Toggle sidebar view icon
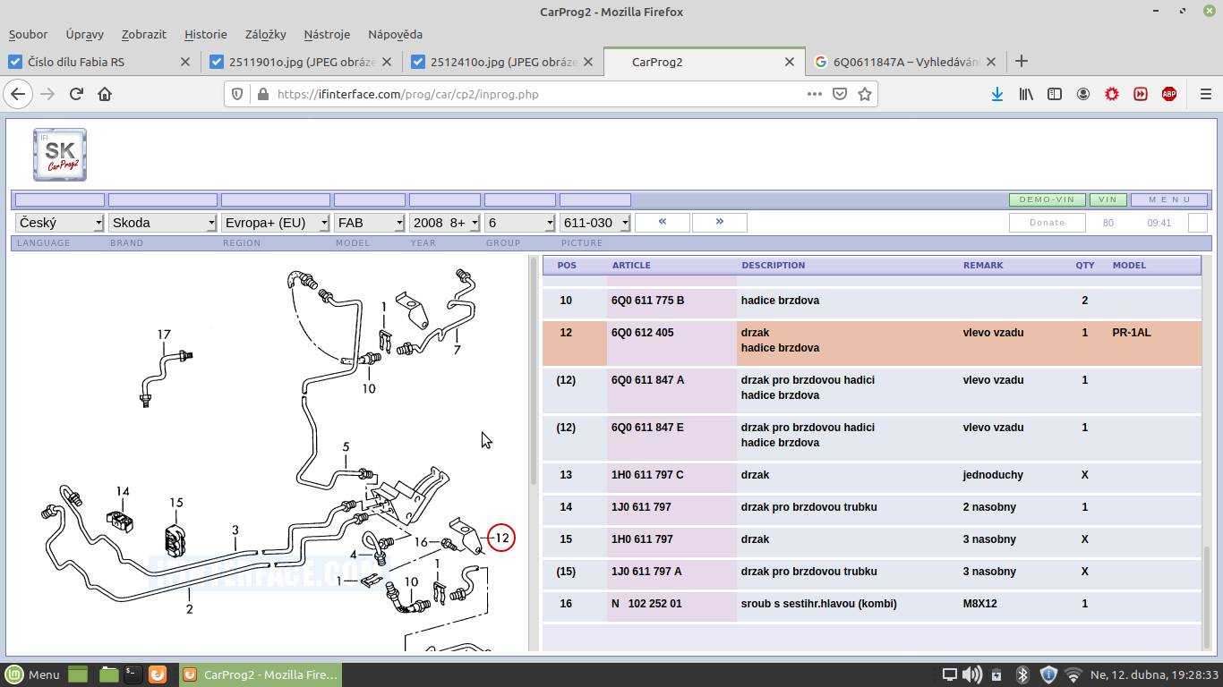The height and width of the screenshot is (687, 1223). click(x=1055, y=94)
